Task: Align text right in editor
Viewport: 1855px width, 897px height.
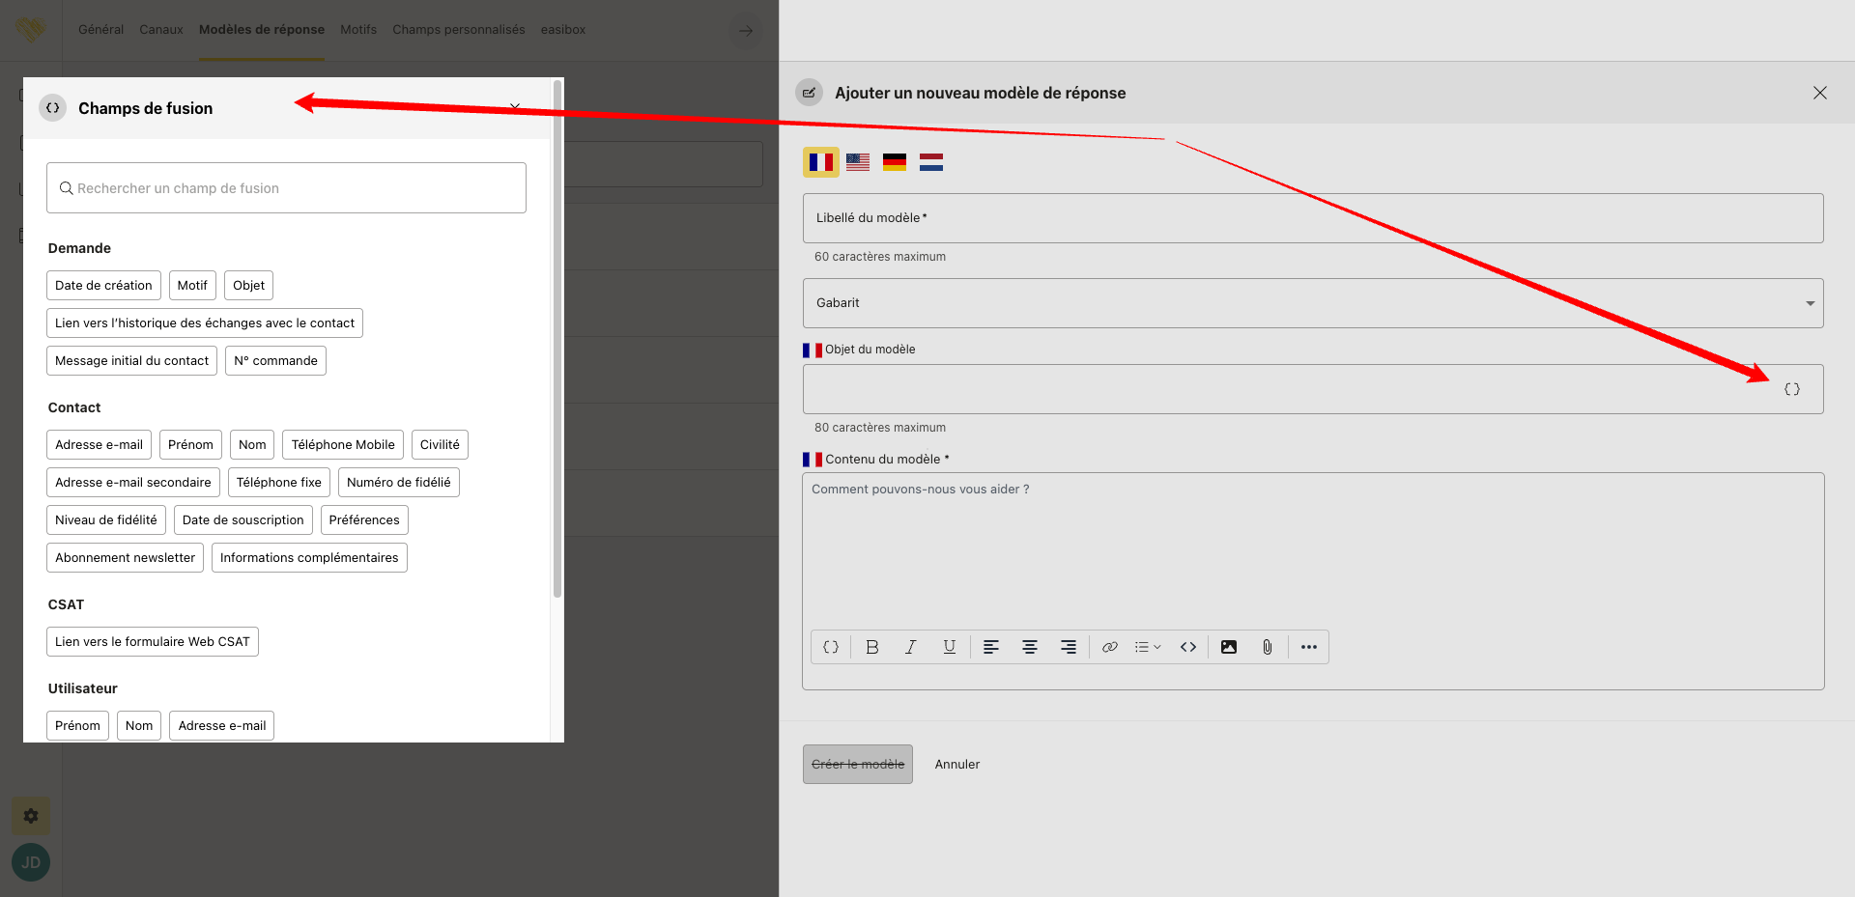Action: pyautogui.click(x=1069, y=647)
